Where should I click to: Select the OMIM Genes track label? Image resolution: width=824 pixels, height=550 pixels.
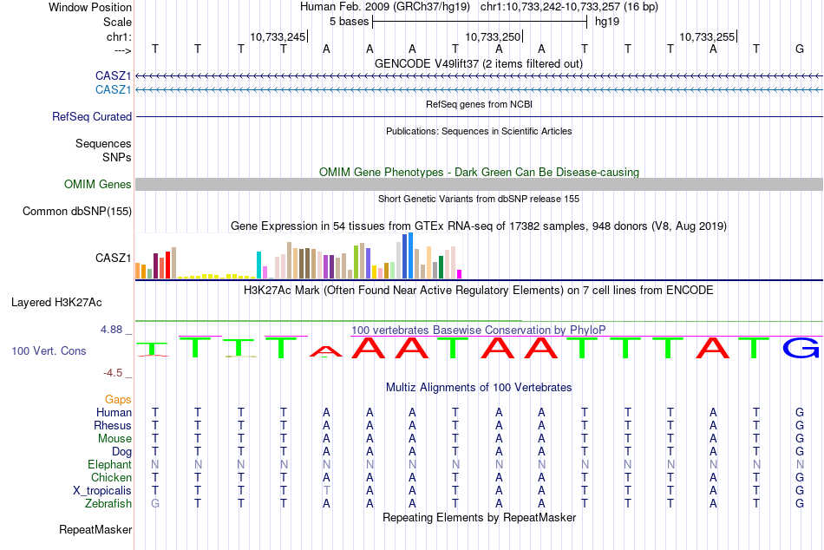point(98,185)
